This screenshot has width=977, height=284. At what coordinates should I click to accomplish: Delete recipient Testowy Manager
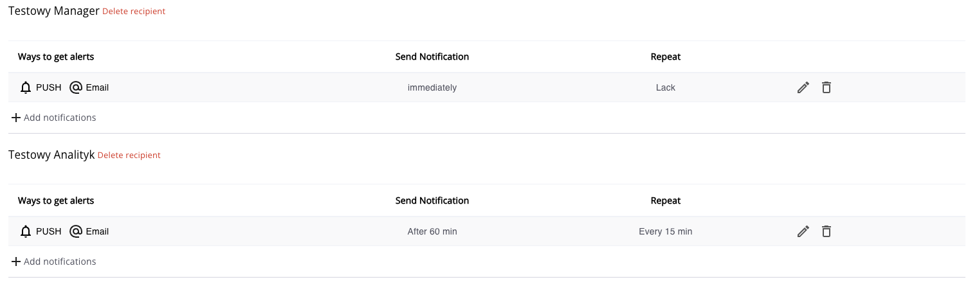134,12
